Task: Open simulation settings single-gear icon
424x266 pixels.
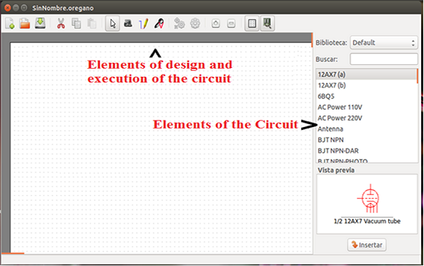Action: point(195,23)
